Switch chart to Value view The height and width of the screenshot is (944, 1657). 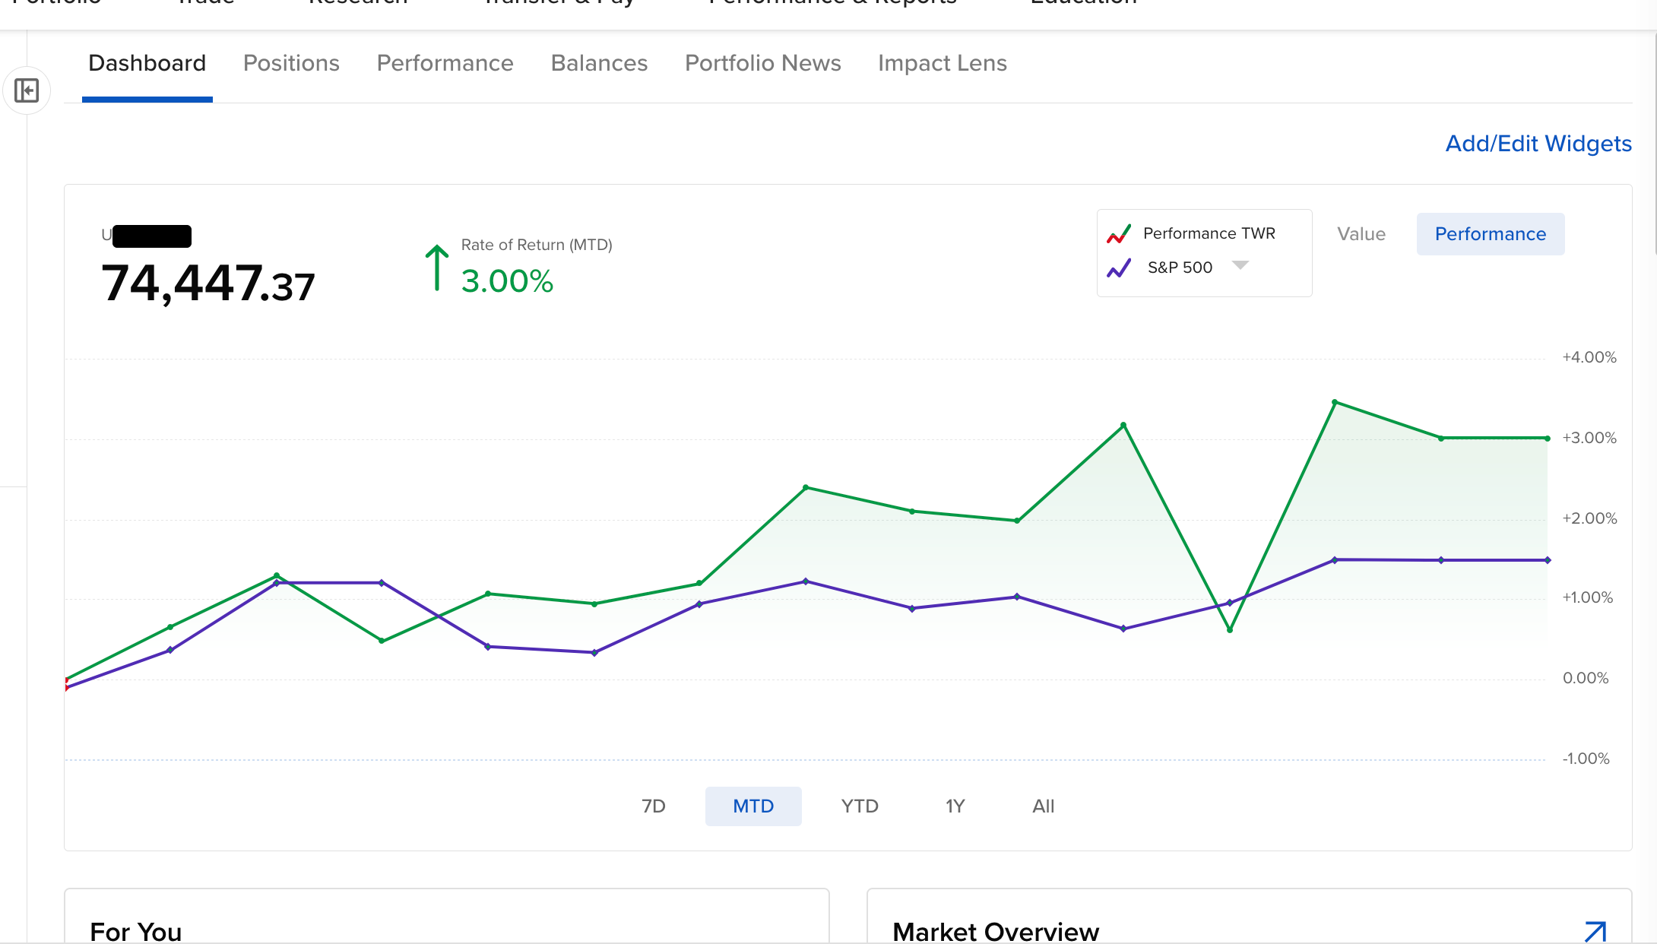1361,234
